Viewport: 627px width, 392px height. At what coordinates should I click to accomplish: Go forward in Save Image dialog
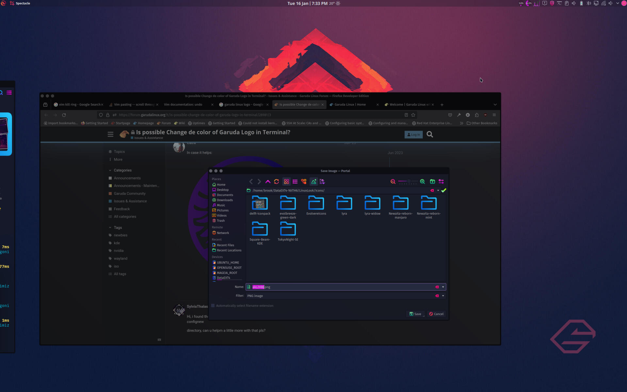(259, 182)
